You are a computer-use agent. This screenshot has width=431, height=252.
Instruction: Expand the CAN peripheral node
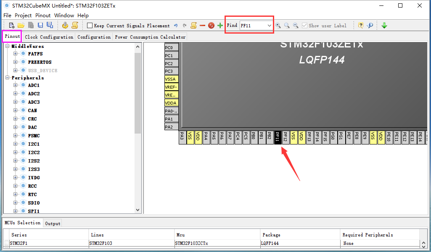click(16, 110)
